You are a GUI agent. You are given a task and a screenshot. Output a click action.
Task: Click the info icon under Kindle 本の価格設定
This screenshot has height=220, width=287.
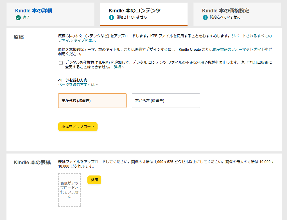coord(205,17)
